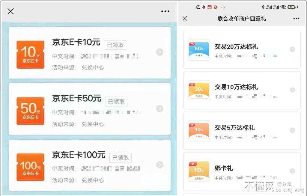Tap the 10元 京东E卡 coupon icon
Screen dimensions: 307x196
coord(30,55)
